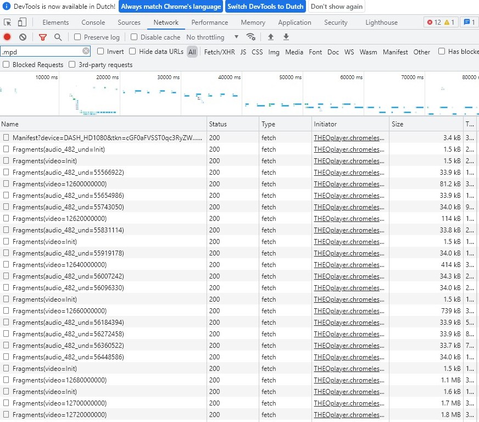Open the network search magnifier

tap(58, 37)
